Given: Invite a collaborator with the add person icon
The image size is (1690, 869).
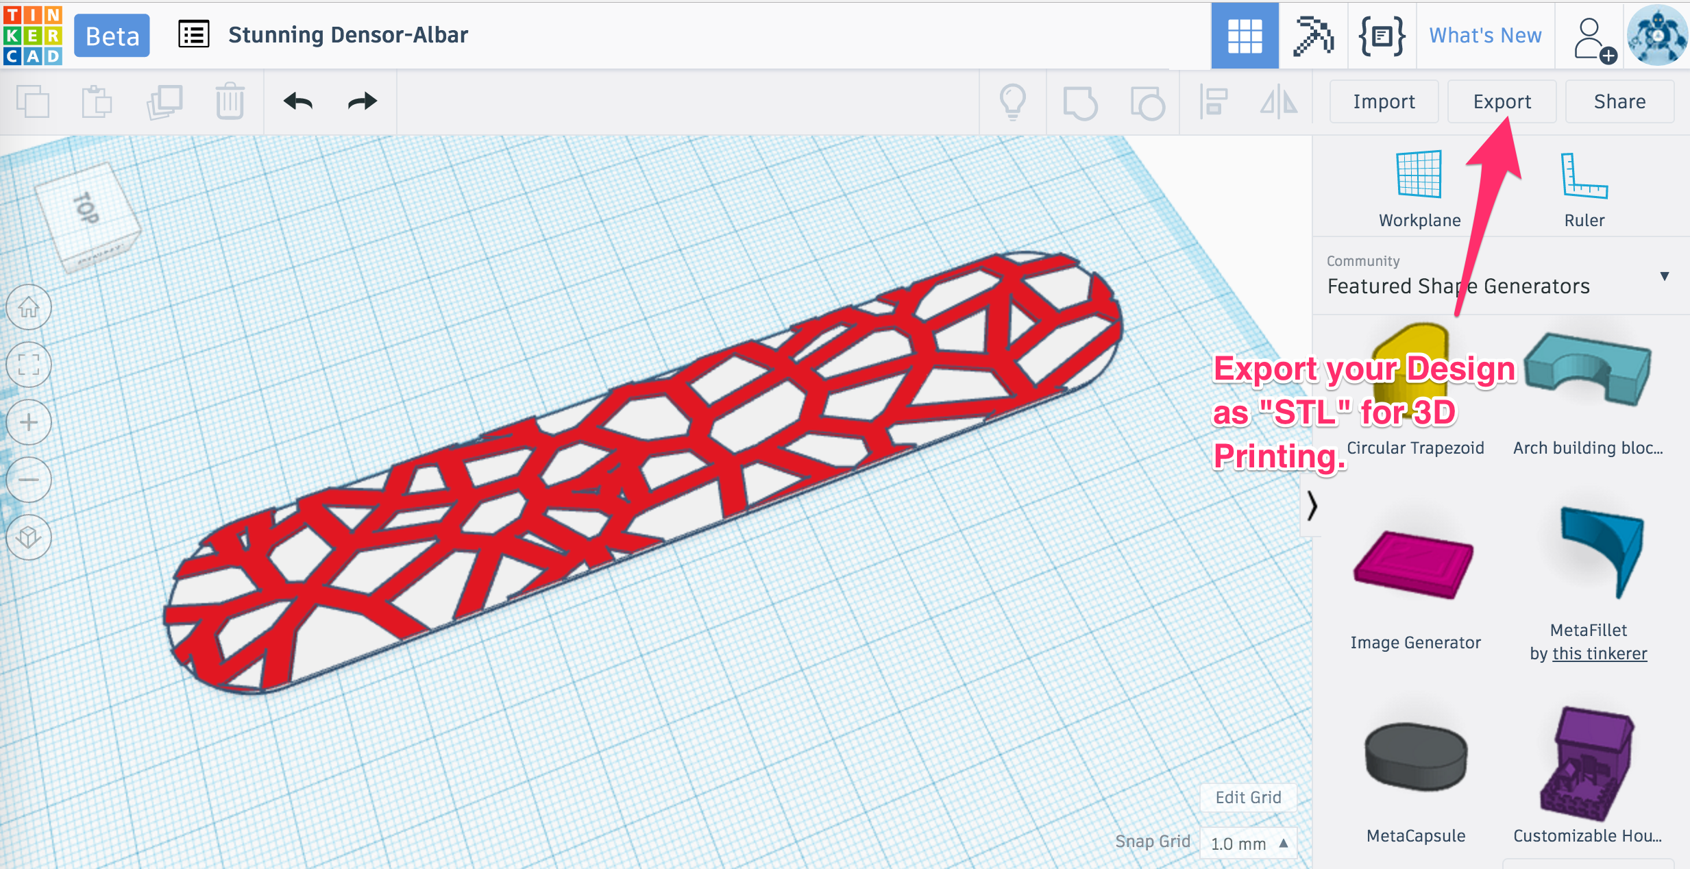Looking at the screenshot, I should pos(1594,40).
